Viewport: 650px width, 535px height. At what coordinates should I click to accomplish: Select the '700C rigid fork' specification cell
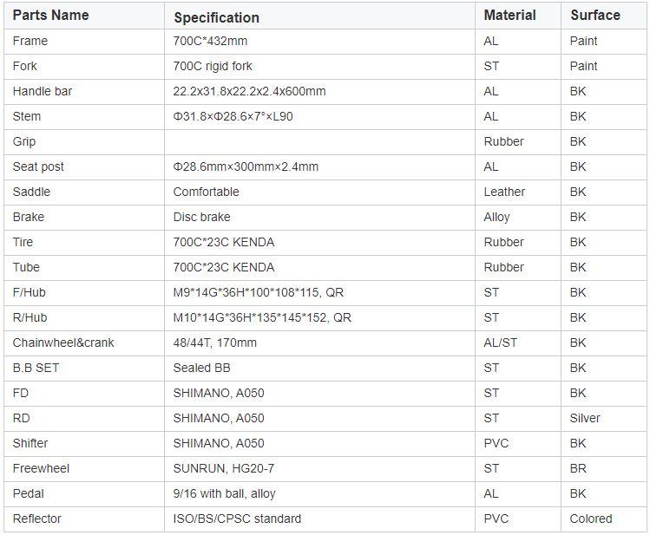pos(213,66)
